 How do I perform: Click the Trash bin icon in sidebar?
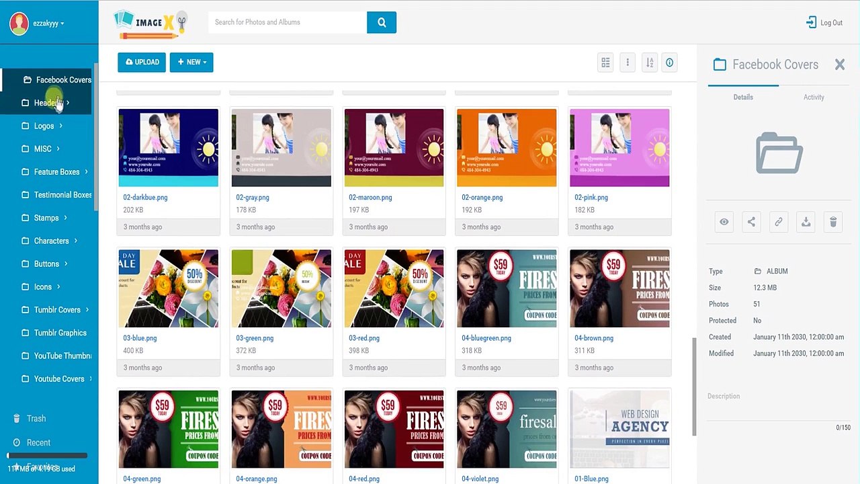pyautogui.click(x=17, y=418)
